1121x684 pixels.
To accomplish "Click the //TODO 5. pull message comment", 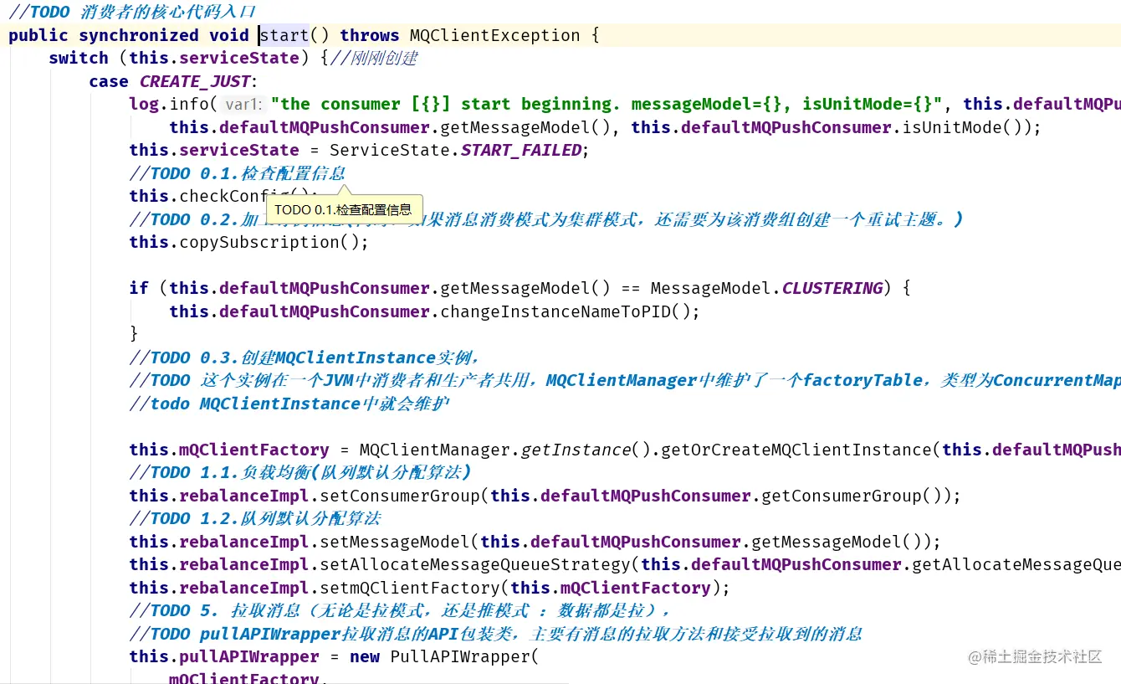I will pos(400,610).
